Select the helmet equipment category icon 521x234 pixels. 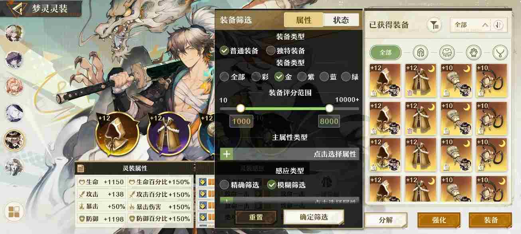420,52
